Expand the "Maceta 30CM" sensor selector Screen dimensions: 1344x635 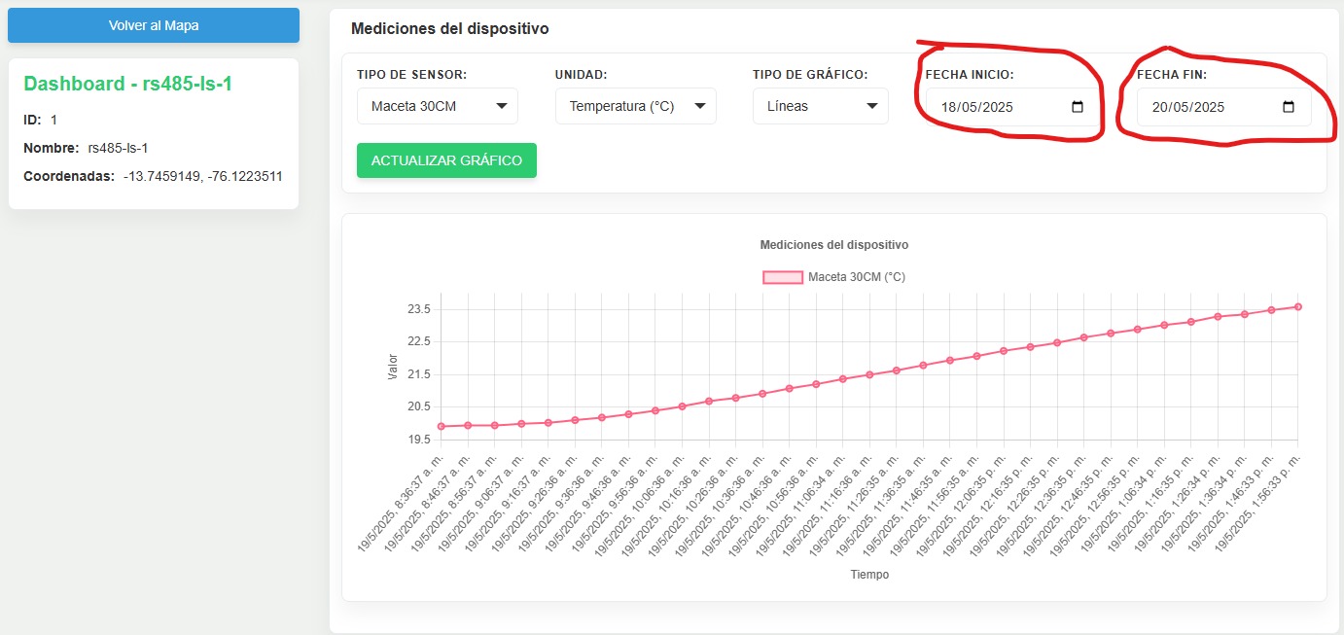(437, 106)
